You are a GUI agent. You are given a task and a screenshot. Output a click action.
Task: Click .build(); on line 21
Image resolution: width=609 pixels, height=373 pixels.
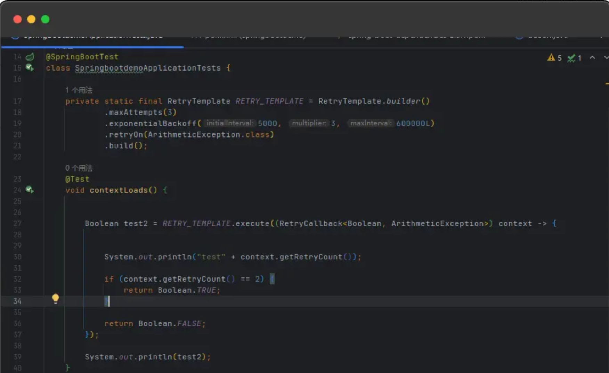[x=126, y=146]
